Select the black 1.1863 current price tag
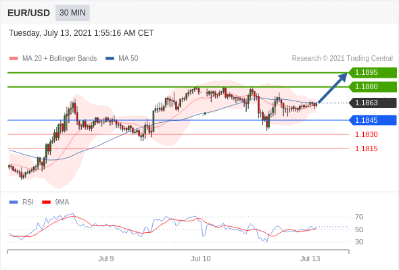Screen dimensions: 399x270 click(373, 103)
